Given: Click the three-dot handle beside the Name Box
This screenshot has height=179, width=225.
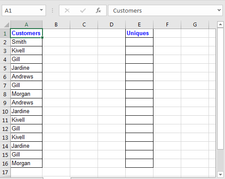Looking at the screenshot, I should [52, 10].
